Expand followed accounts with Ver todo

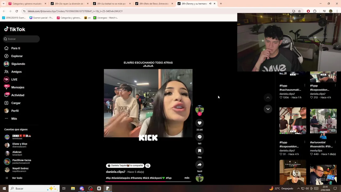click(17, 178)
